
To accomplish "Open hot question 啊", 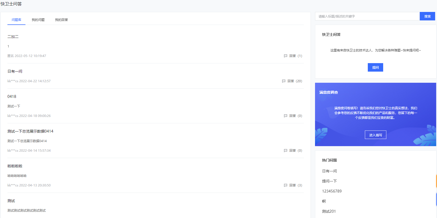I will click(x=324, y=201).
